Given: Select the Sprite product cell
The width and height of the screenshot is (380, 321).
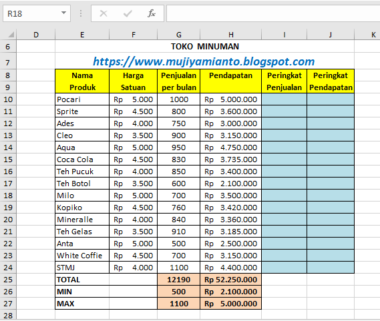Looking at the screenshot, I should (82, 111).
